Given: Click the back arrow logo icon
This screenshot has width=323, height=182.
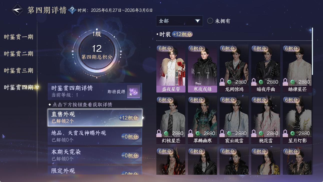Looking at the screenshot, I should 17,10.
